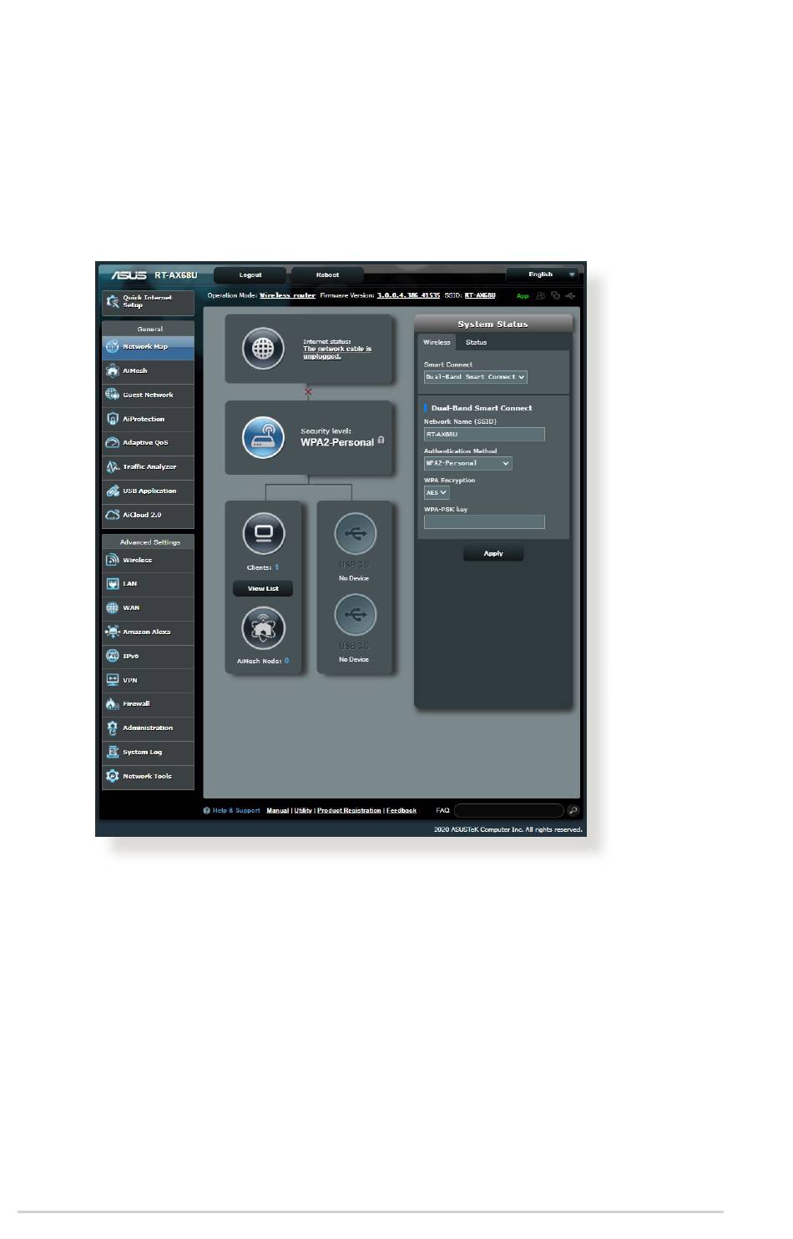
Task: Click the USB status icon in header
Action: click(570, 296)
